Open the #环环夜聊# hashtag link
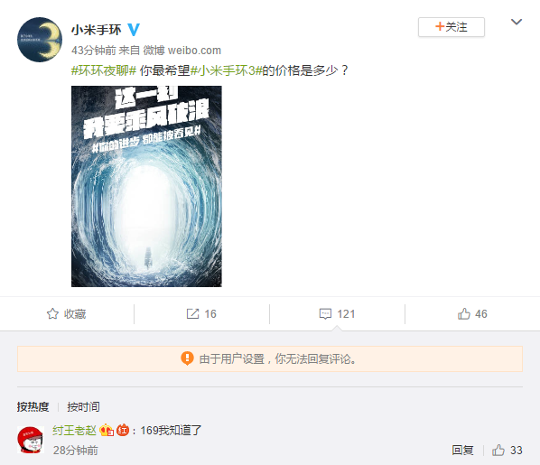This screenshot has width=540, height=465. 104,70
